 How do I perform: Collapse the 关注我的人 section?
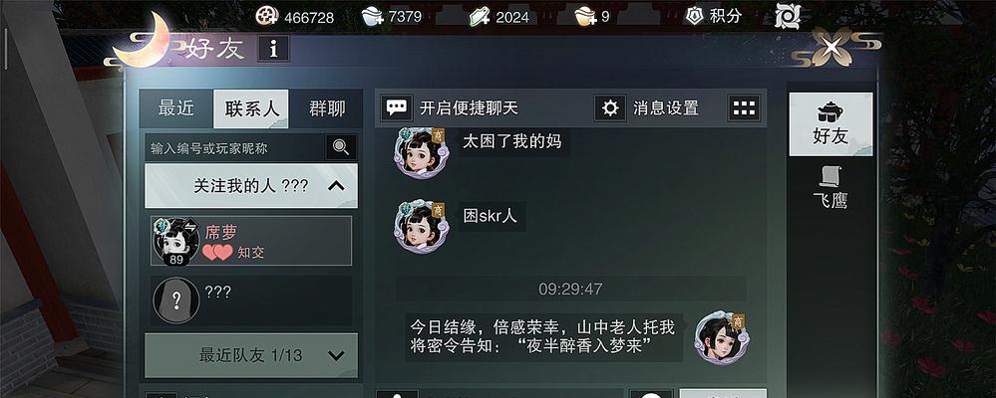[x=336, y=186]
